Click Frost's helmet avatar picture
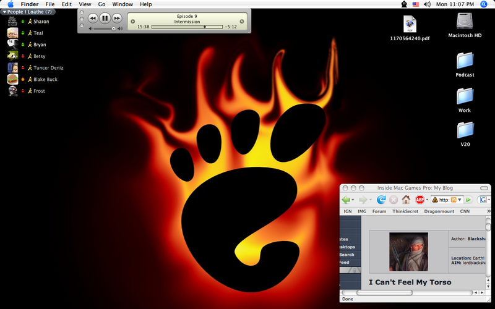Screen dimensions: 495x309 [12, 91]
